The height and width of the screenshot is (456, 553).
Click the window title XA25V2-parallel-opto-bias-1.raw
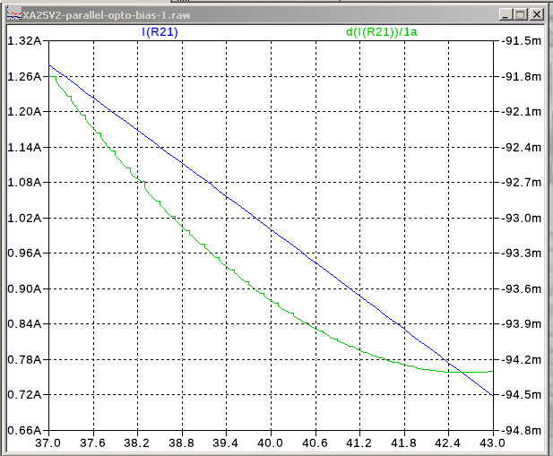[107, 15]
